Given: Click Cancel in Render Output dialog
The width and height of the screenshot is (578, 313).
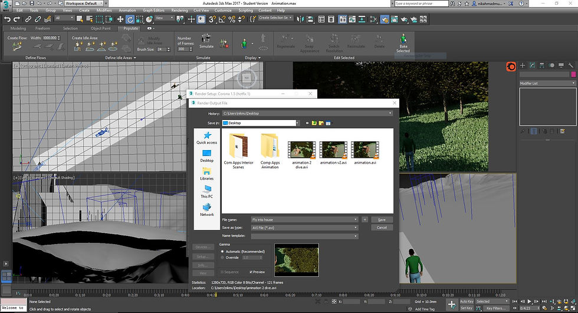Looking at the screenshot, I should 382,228.
